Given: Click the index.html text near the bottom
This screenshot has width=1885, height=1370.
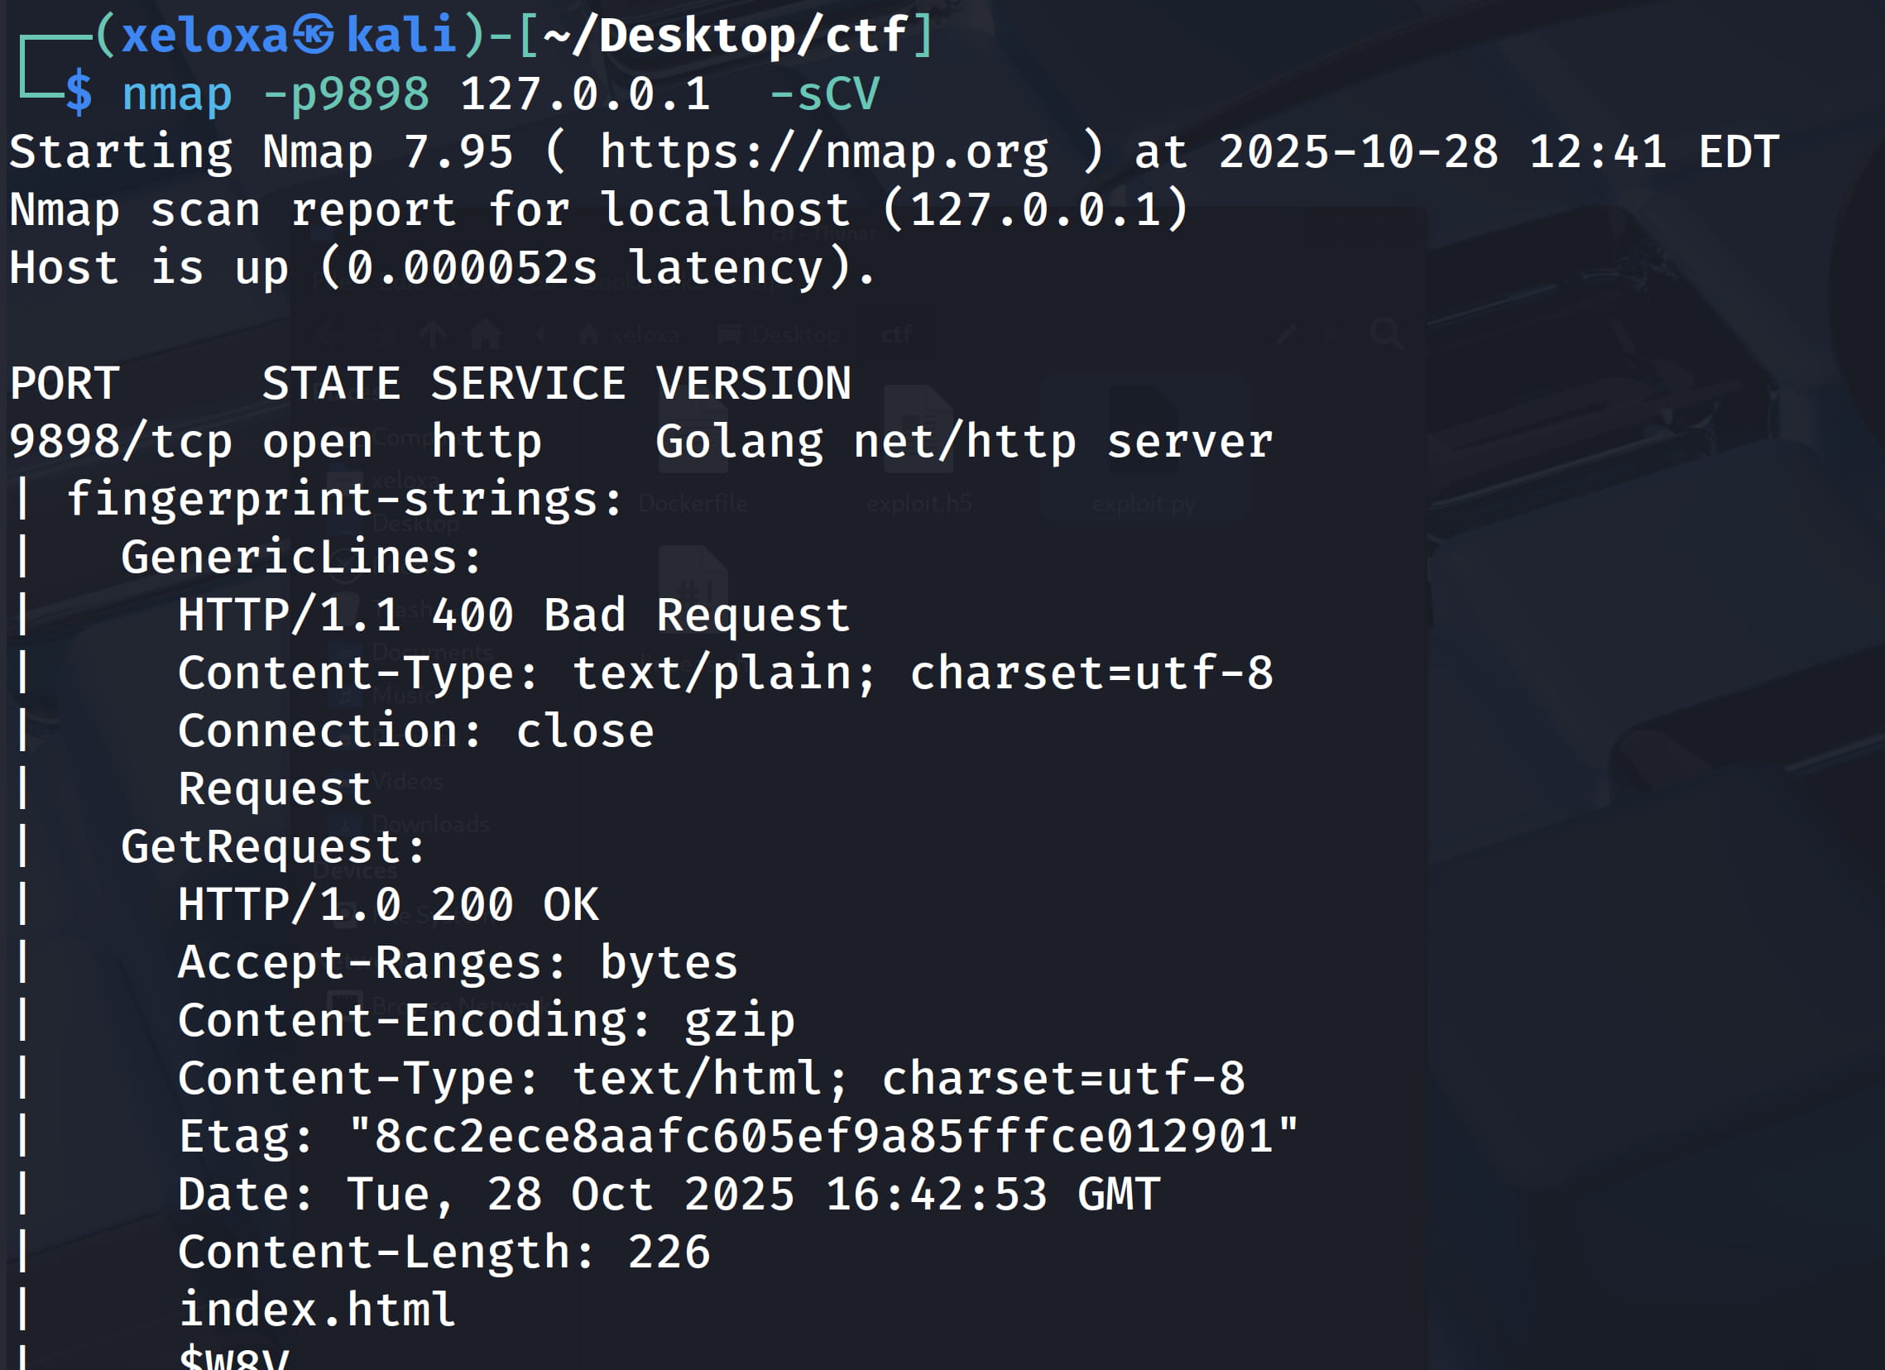Looking at the screenshot, I should 317,1310.
